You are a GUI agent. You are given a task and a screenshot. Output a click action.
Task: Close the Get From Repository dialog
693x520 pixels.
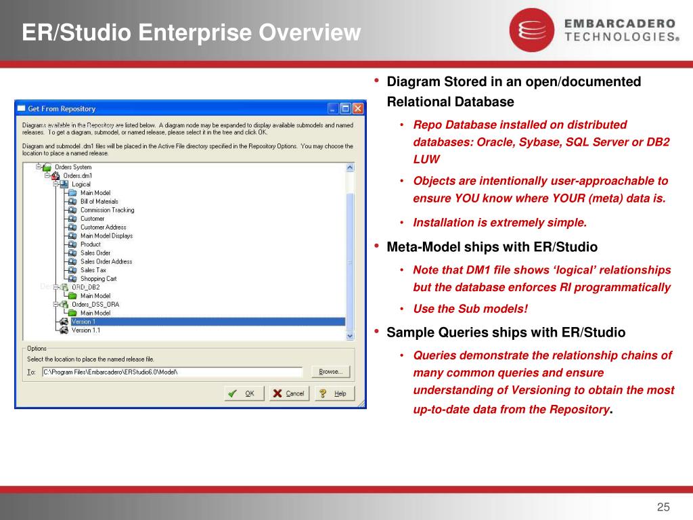358,108
